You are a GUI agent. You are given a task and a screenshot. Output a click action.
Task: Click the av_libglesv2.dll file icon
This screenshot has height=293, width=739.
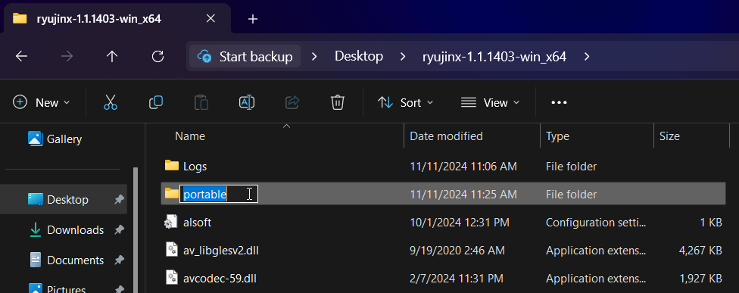click(172, 250)
